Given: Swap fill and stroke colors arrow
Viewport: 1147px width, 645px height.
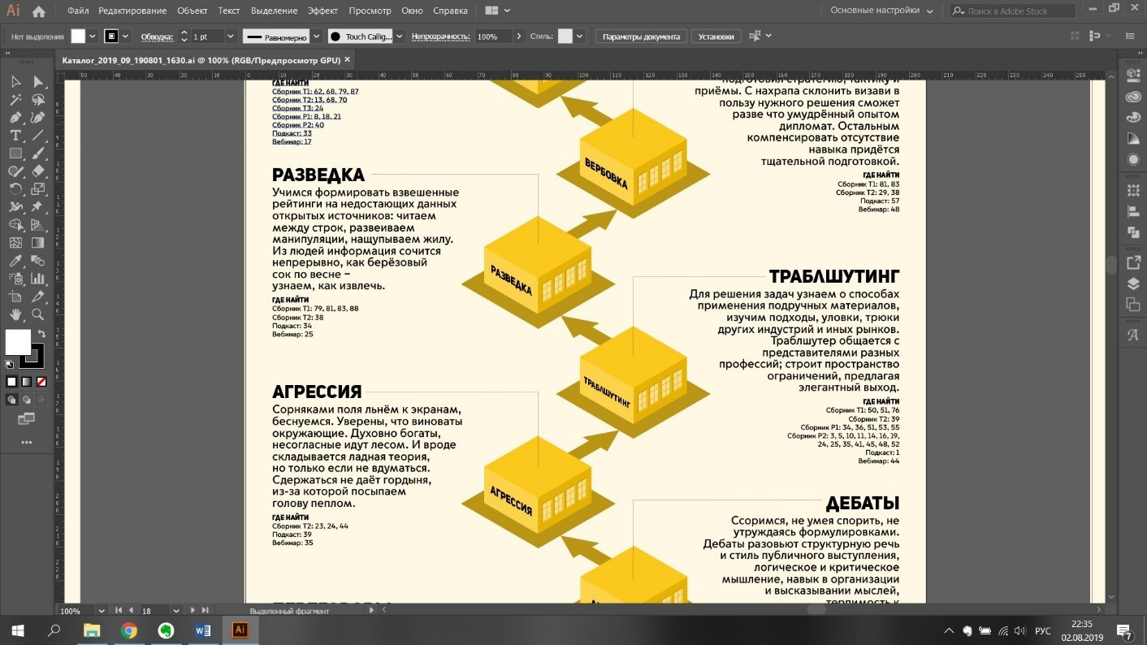Looking at the screenshot, I should click(41, 334).
